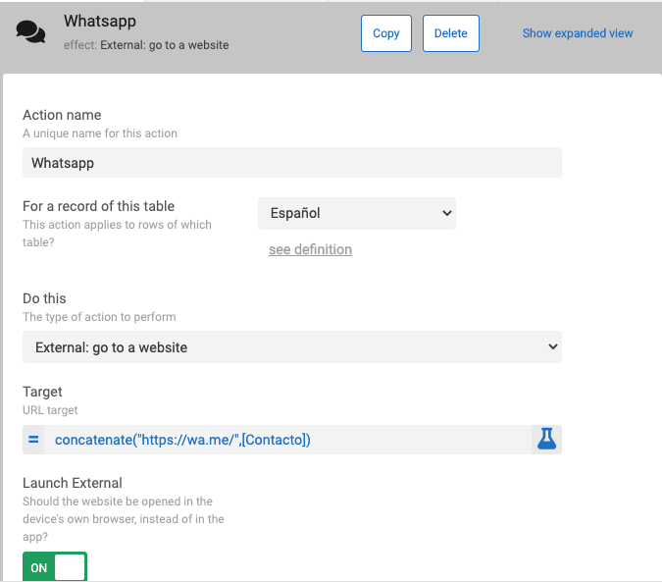This screenshot has width=662, height=582.
Task: Turn off the Launch External toggle
Action: click(55, 567)
